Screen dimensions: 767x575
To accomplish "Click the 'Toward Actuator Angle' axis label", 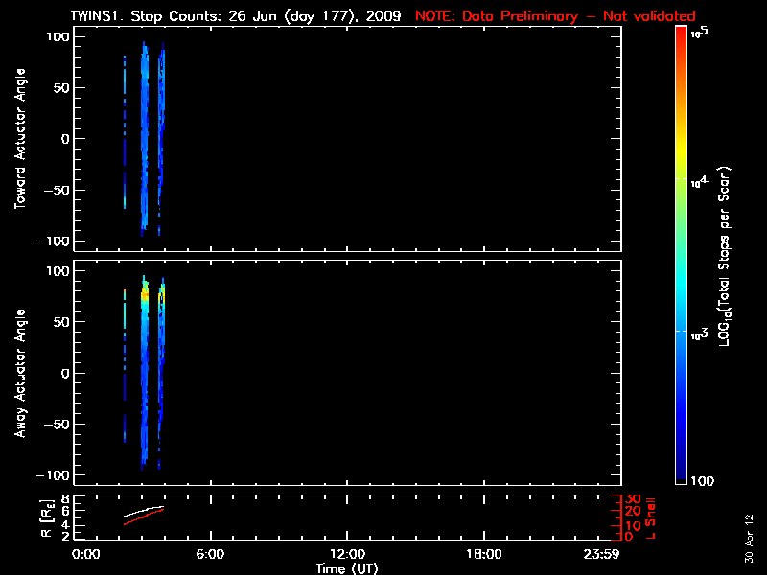I will click(19, 139).
